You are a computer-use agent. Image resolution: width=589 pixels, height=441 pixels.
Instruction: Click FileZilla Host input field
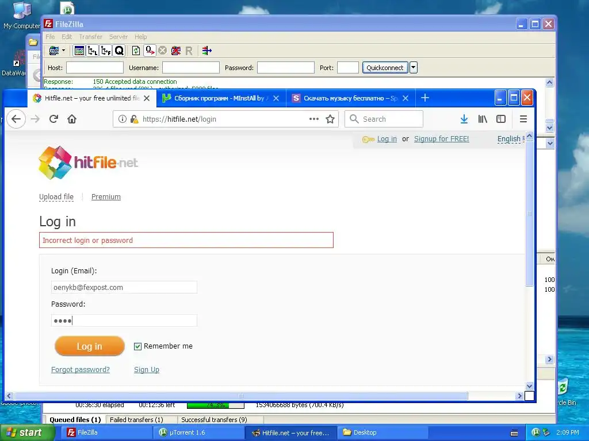[95, 68]
